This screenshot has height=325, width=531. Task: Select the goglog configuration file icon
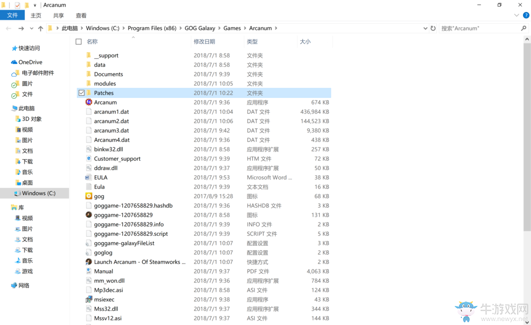coord(89,253)
